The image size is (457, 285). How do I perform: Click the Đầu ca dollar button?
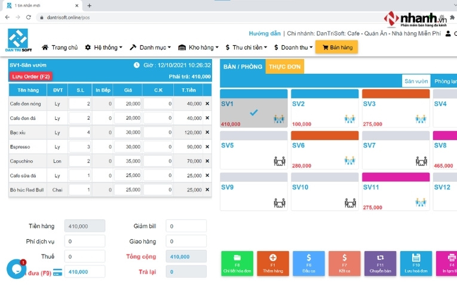(x=308, y=263)
